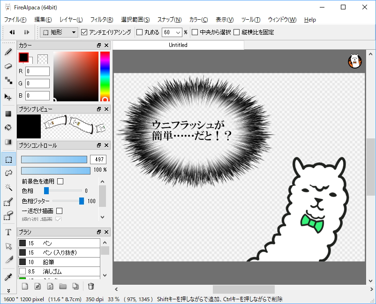The height and width of the screenshot is (304, 376).
Task: Click the FireAlpaca mascot badge icon
Action: tap(355, 61)
